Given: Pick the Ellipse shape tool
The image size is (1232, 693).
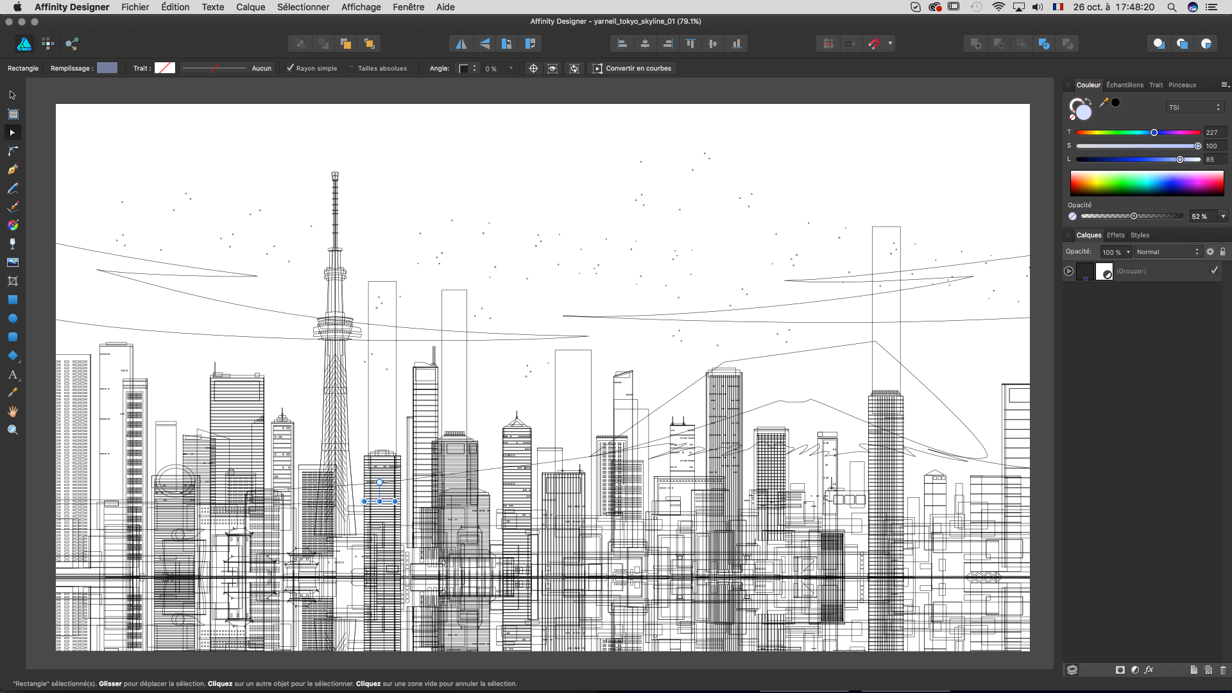Looking at the screenshot, I should [12, 318].
